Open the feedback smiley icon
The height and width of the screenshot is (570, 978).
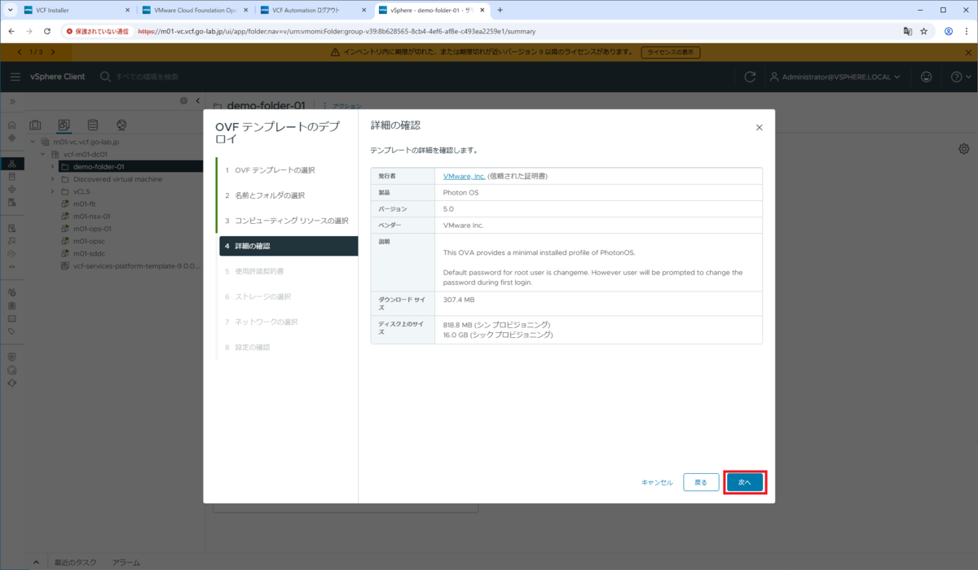tap(926, 77)
